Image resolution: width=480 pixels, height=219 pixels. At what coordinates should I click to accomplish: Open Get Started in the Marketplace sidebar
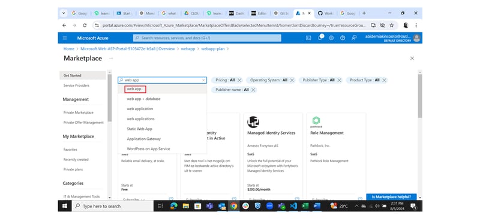click(83, 75)
